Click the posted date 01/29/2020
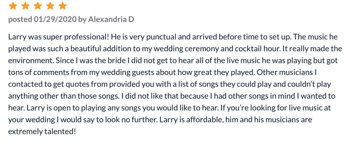This screenshot has width=348, height=142. [55, 19]
